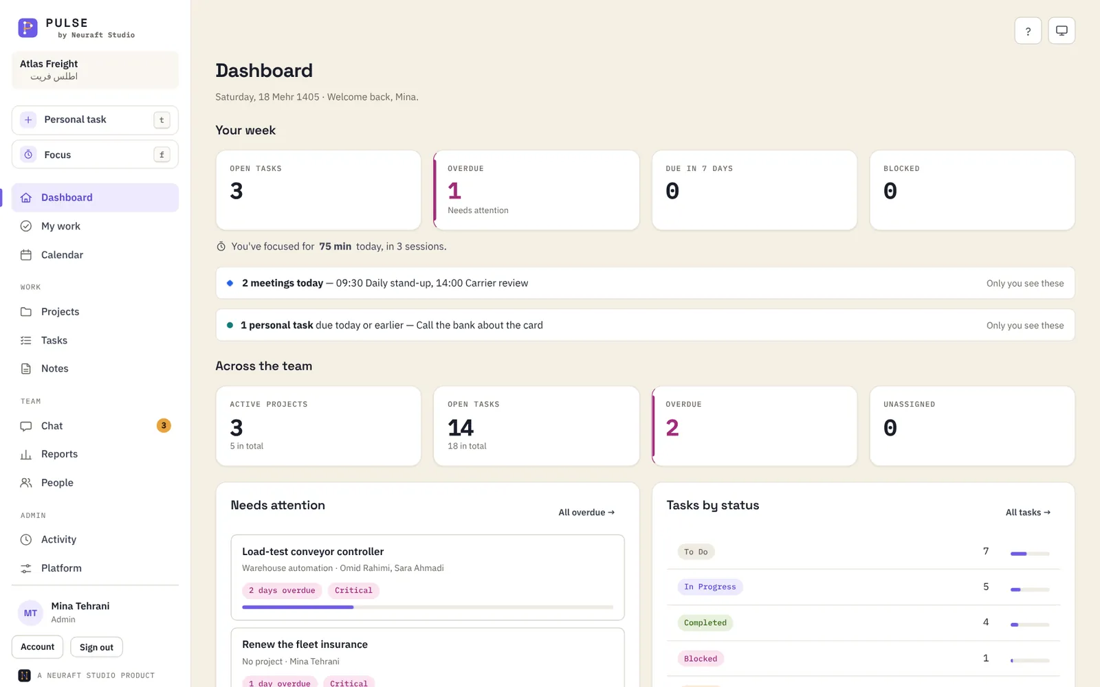Follow the All tasks link

[1028, 513]
